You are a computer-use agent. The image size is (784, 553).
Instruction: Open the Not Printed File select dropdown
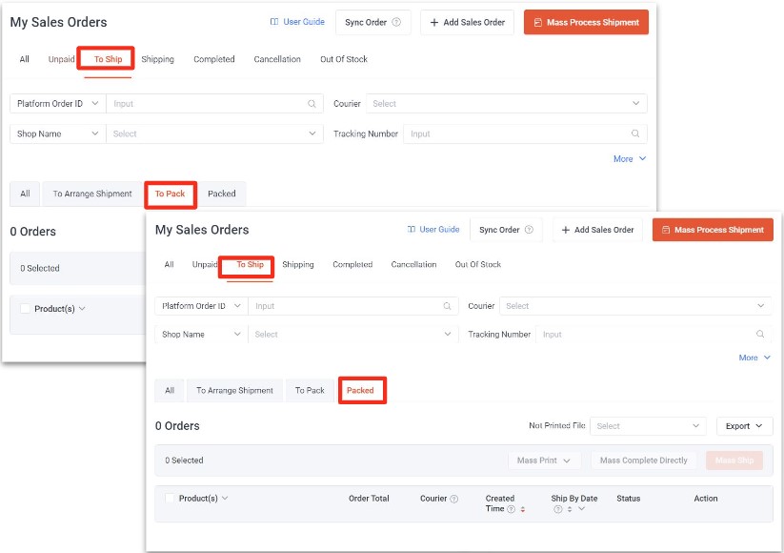[x=648, y=426]
